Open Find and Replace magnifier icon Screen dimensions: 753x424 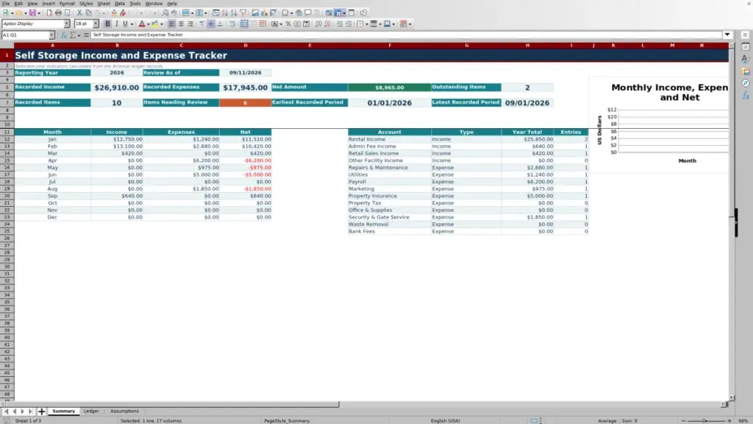coord(165,13)
